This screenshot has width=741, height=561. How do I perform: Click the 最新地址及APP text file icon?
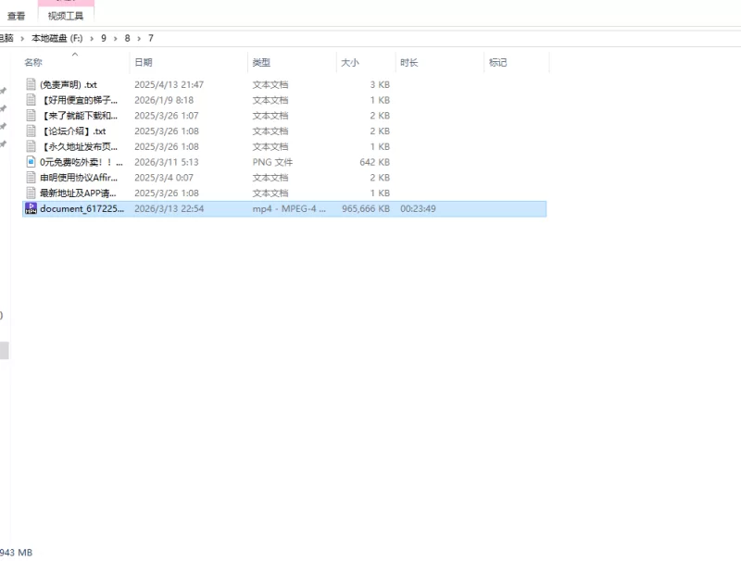click(x=31, y=193)
